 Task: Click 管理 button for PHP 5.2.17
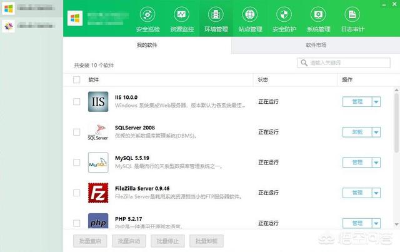(357, 223)
